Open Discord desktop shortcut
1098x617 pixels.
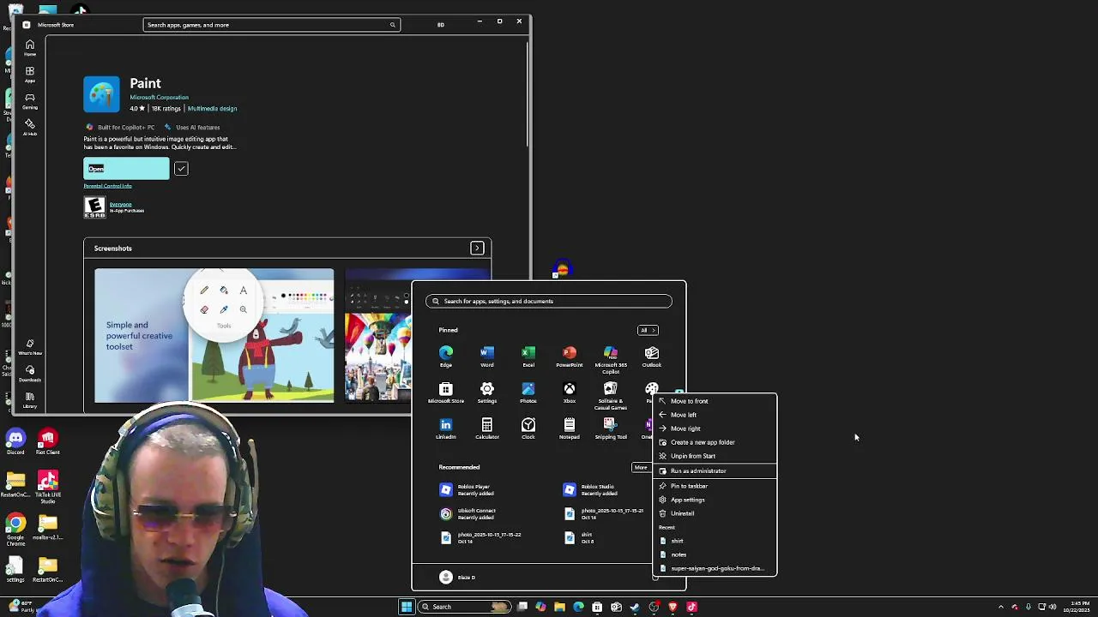[15, 442]
